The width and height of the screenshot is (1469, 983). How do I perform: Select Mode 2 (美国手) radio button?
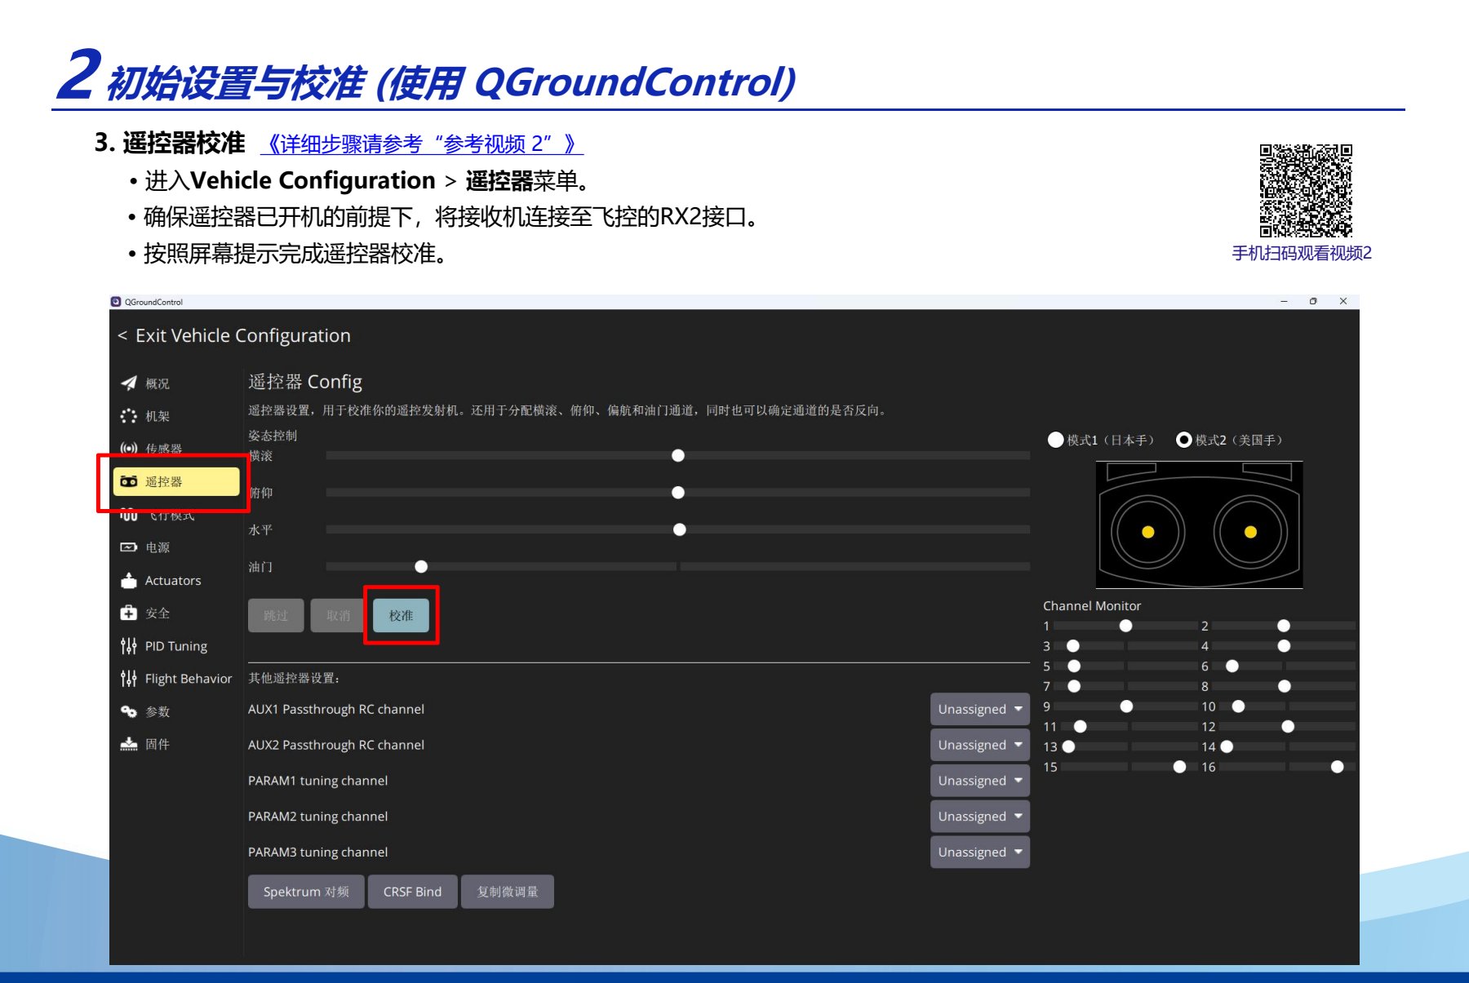click(x=1183, y=440)
